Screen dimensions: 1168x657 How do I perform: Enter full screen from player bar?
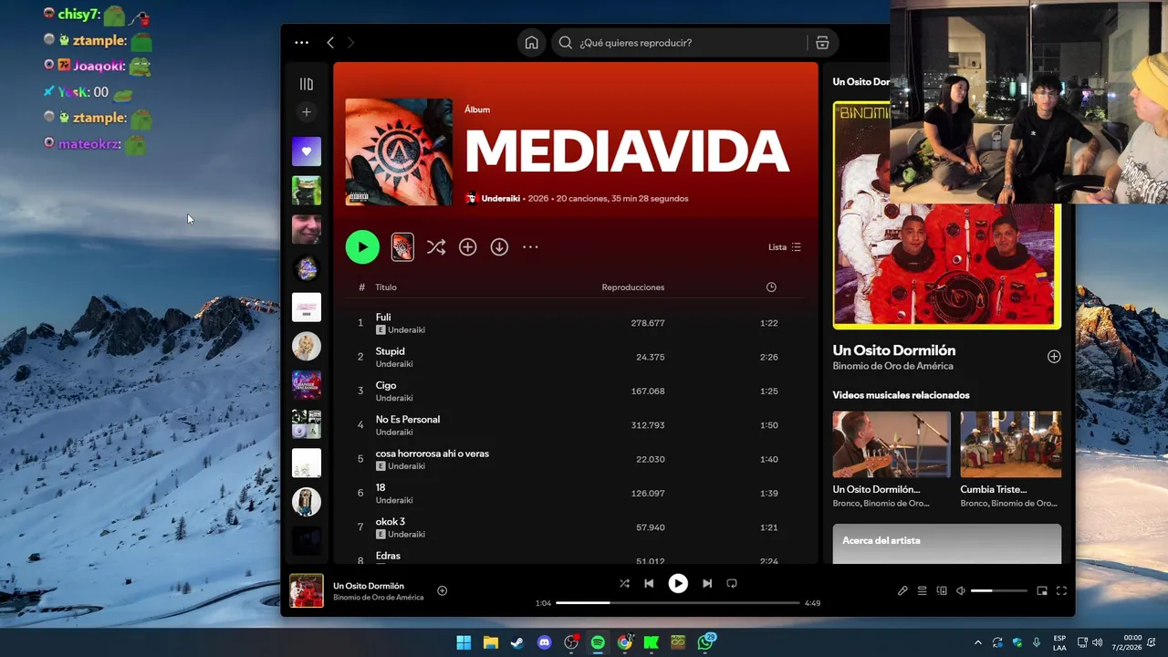[1061, 590]
